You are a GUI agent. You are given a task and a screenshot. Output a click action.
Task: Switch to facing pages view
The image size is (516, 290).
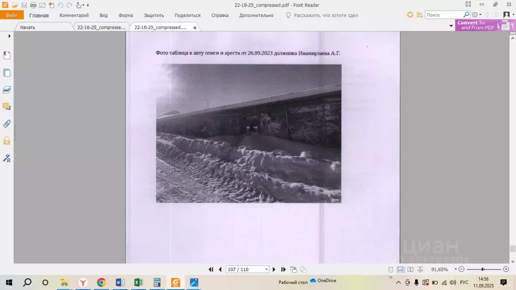tap(410, 270)
